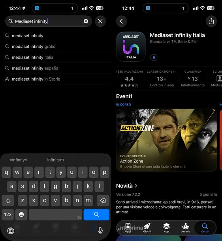This screenshot has width=222, height=241.
Task: Open the emoji keyboard
Action: pyautogui.click(x=21, y=215)
